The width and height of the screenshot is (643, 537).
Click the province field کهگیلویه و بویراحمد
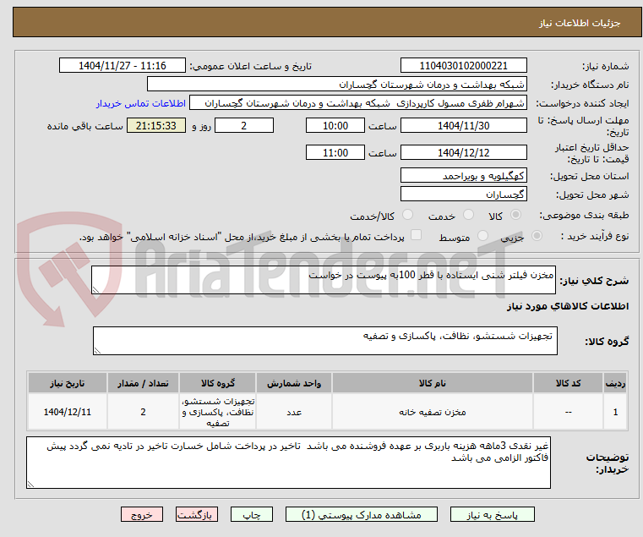[x=463, y=176]
